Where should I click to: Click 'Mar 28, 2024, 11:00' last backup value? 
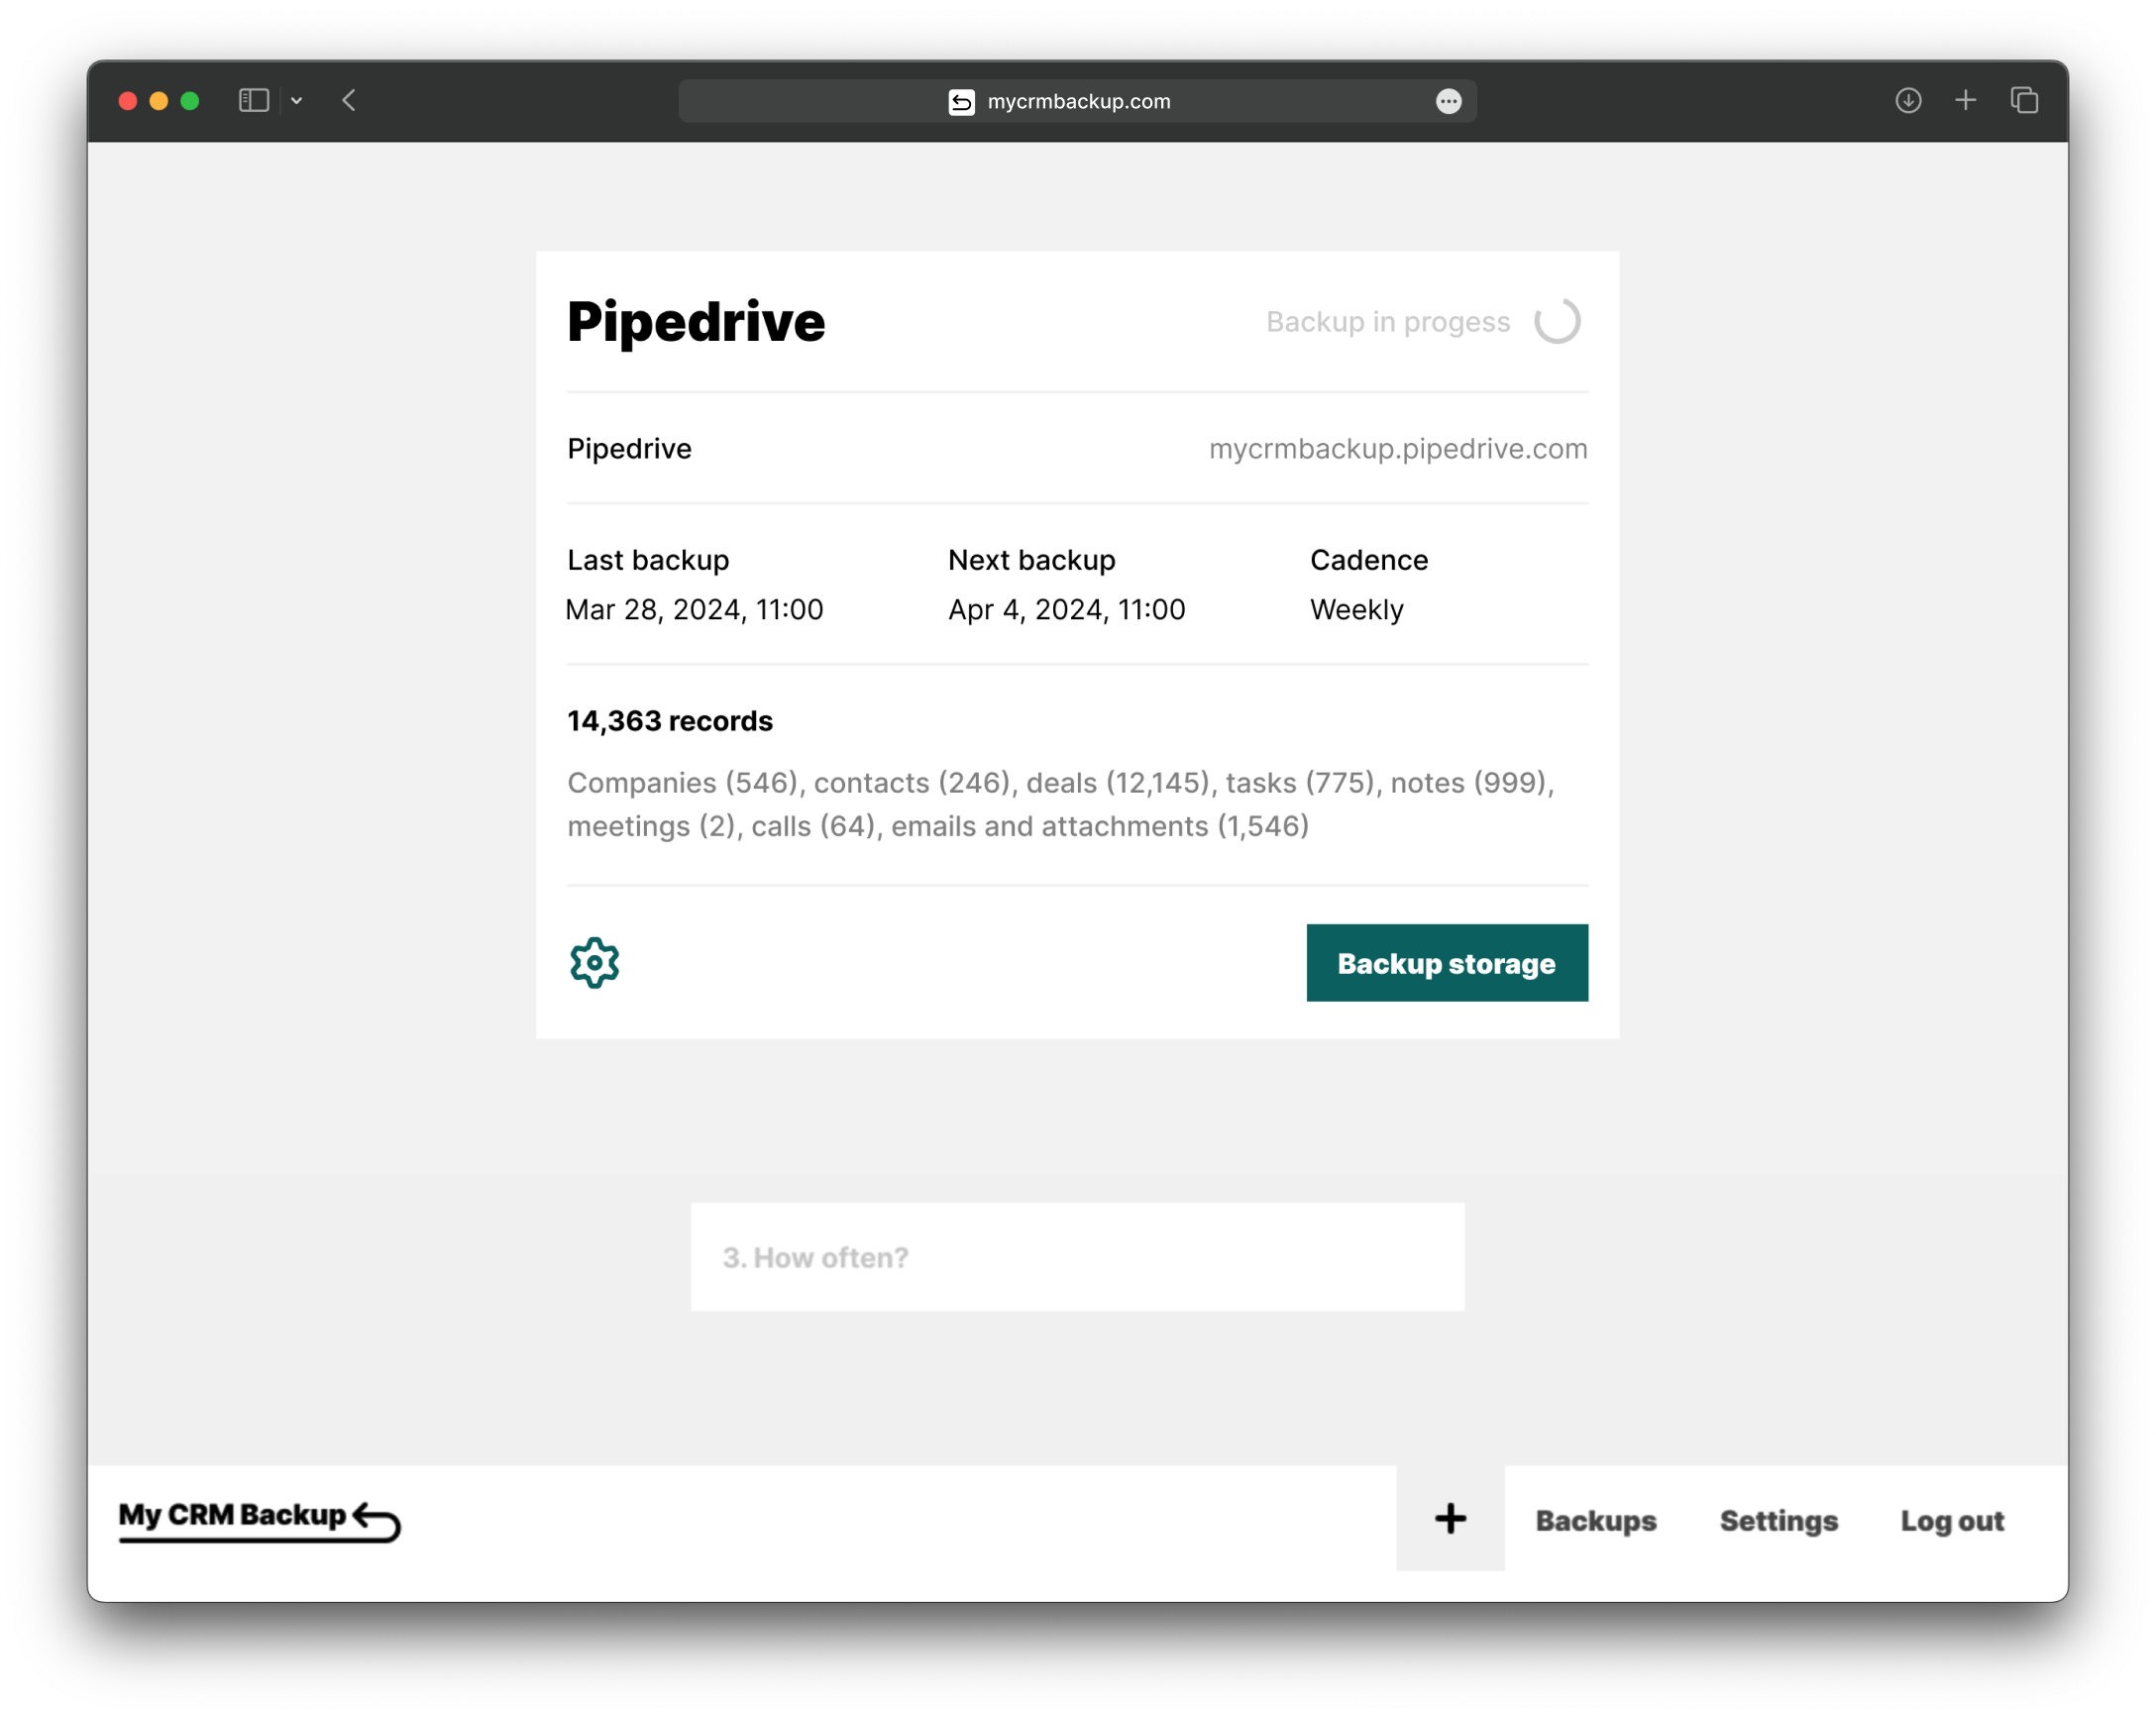point(695,609)
